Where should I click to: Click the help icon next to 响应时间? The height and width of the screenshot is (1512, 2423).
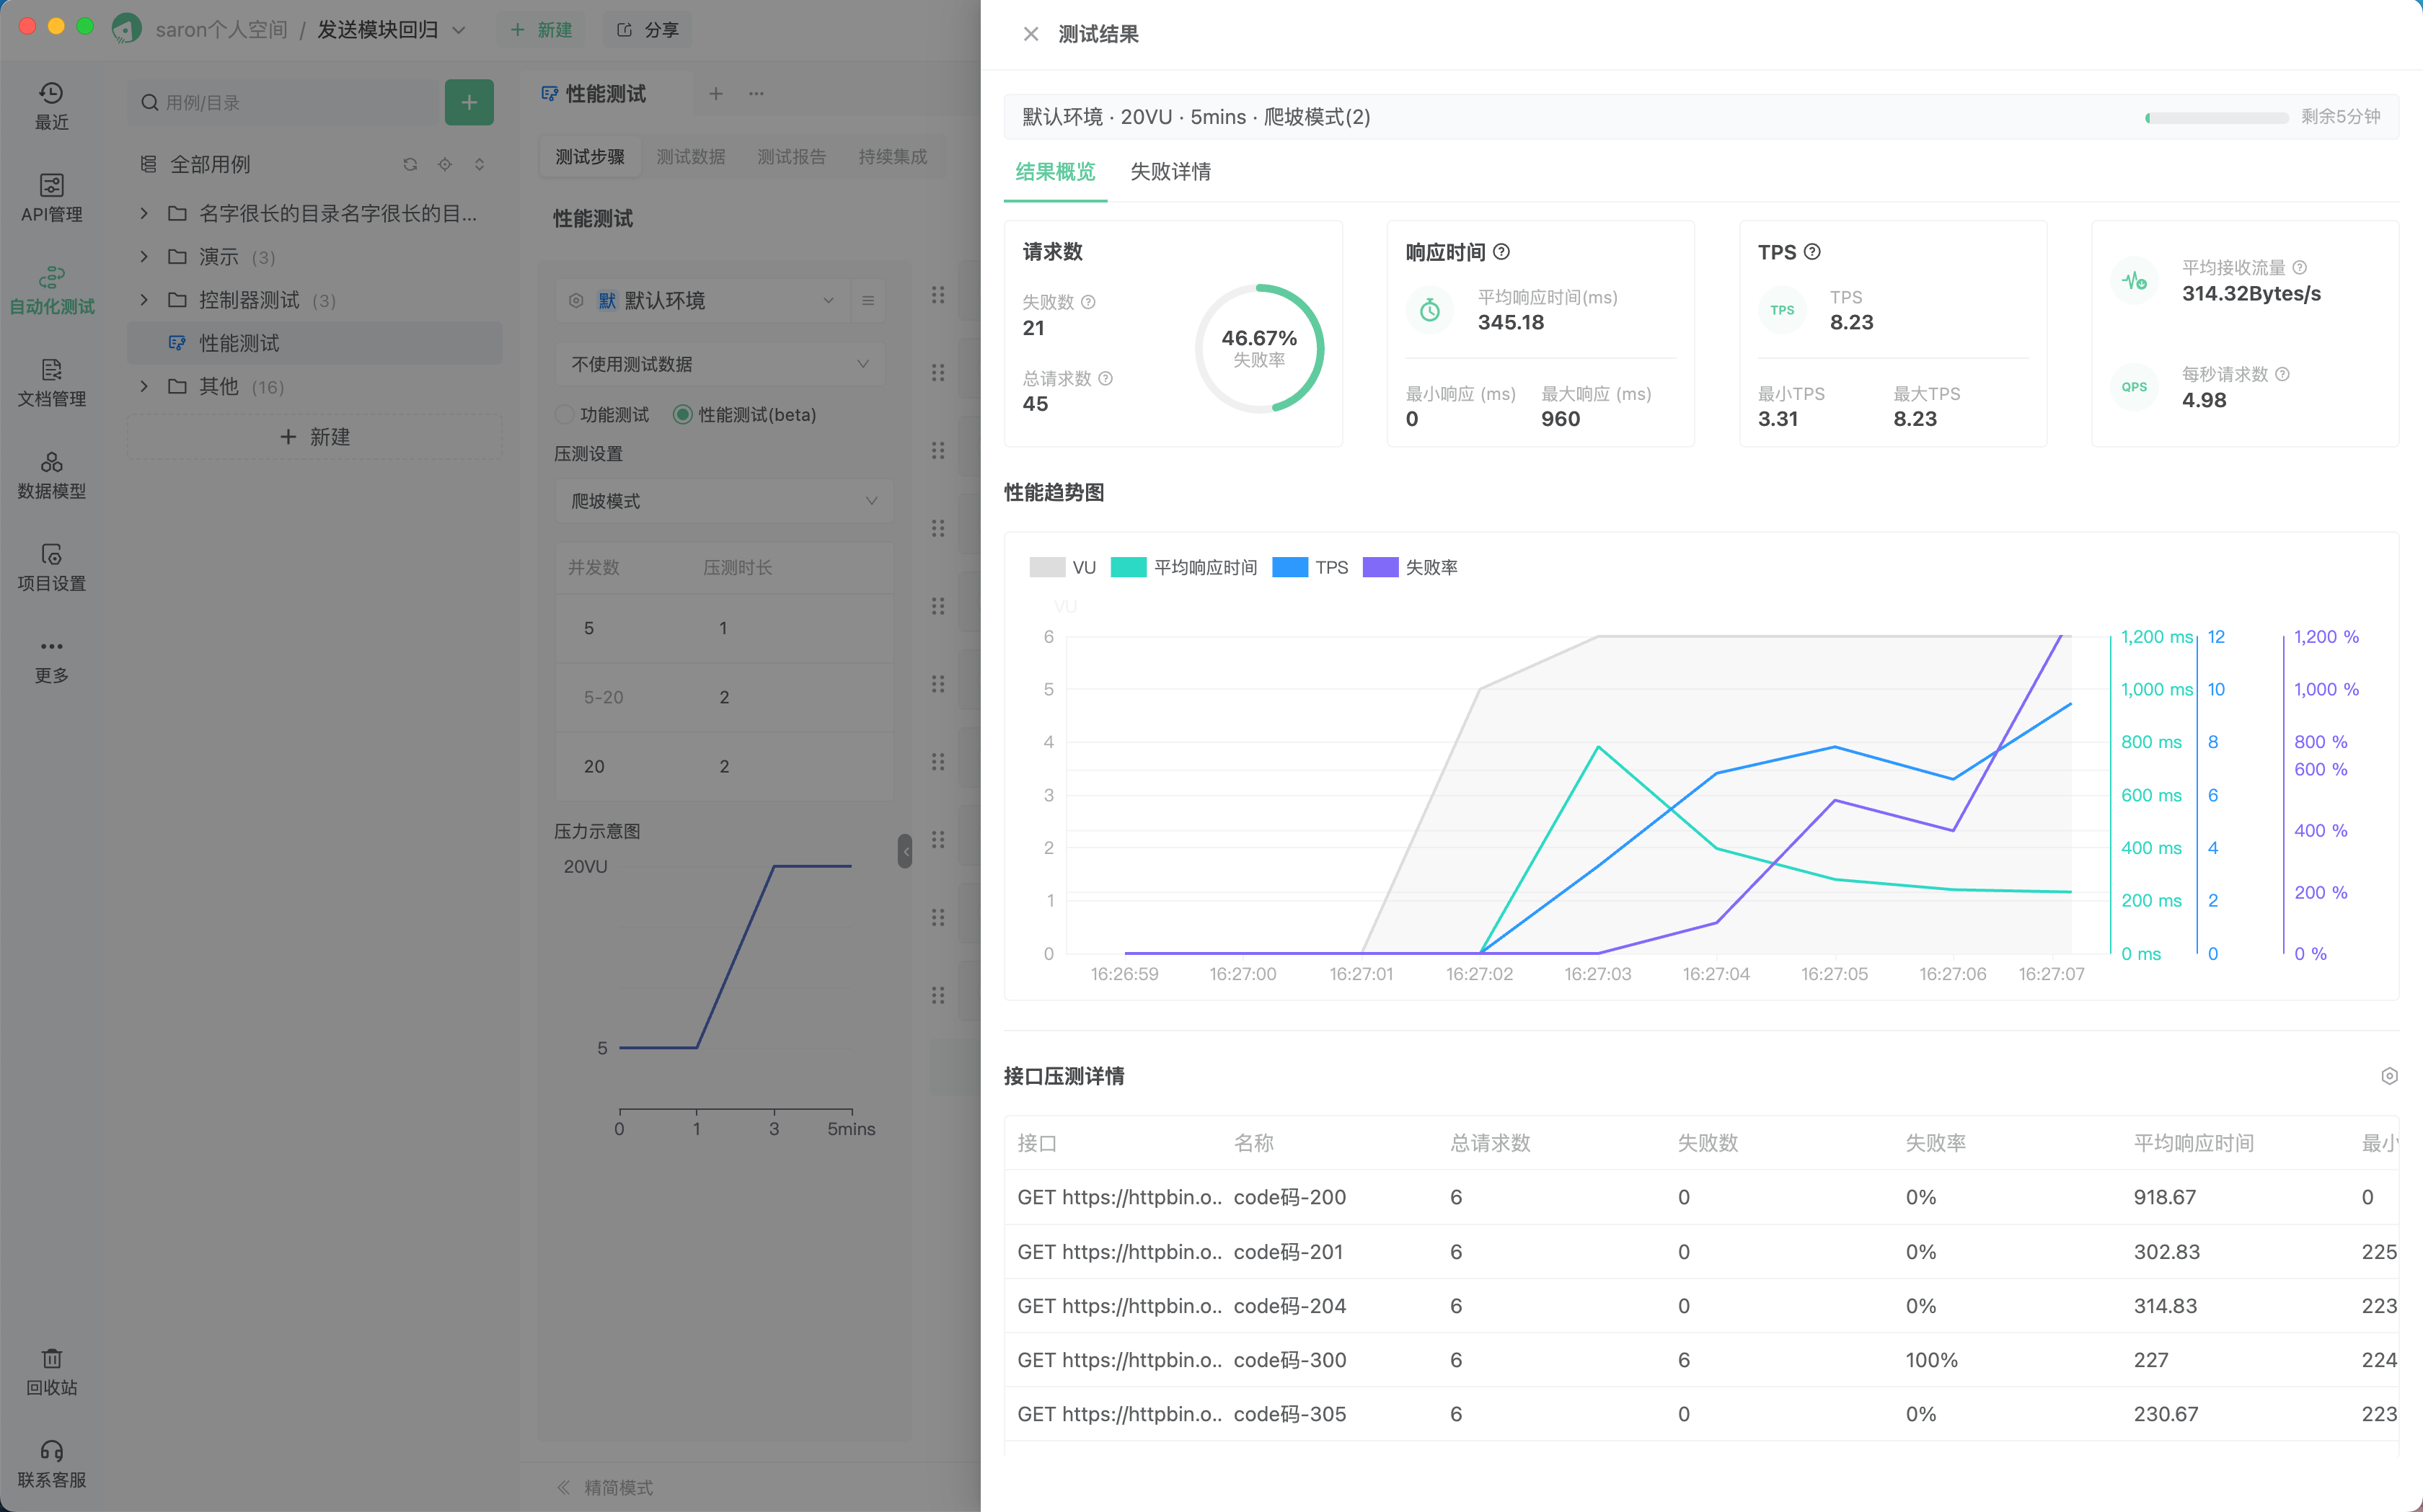1501,252
